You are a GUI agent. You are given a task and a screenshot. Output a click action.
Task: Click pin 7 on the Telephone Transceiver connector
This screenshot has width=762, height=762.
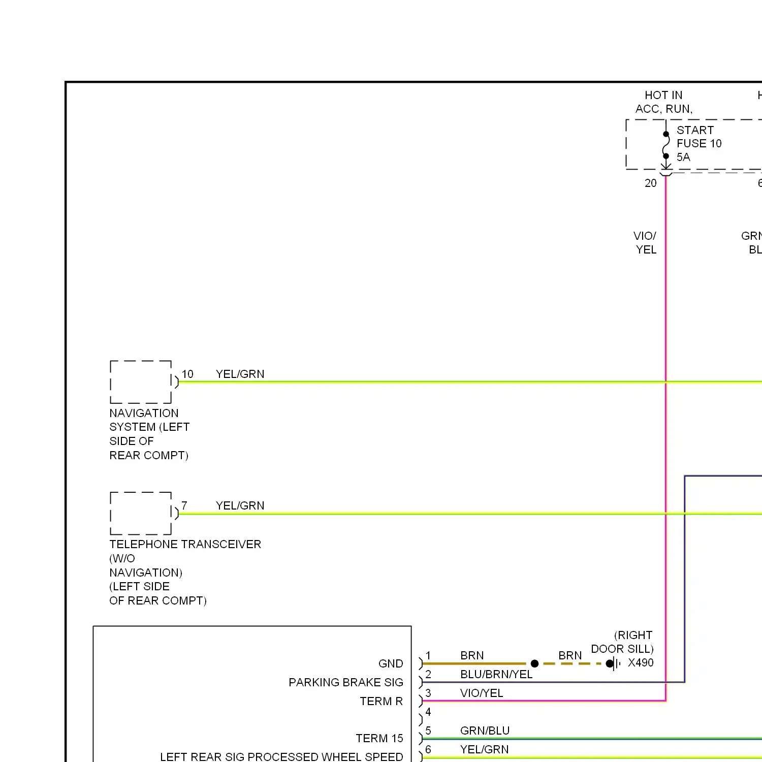(x=184, y=506)
